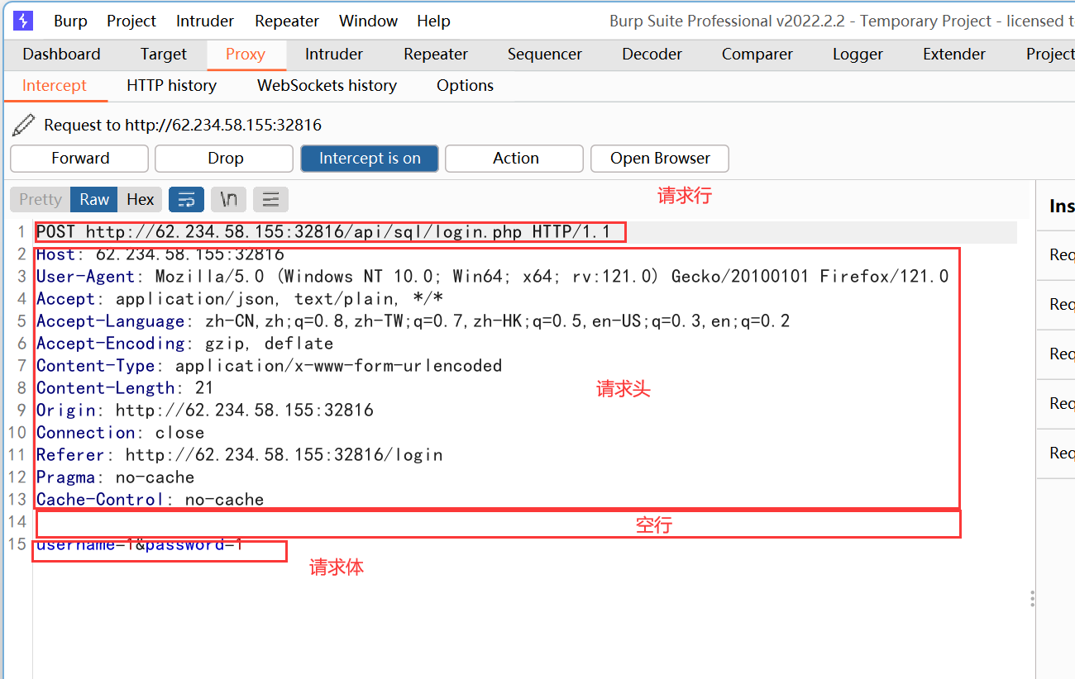The height and width of the screenshot is (679, 1075).
Task: Click the POST request line in editor
Action: (x=323, y=232)
